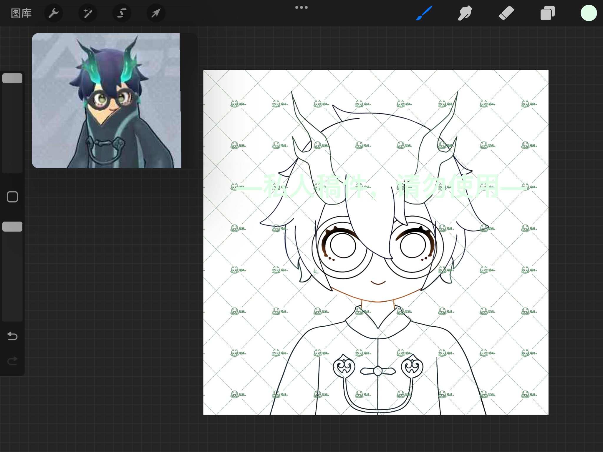Screen dimensions: 603x452
Task: Open the active color picker circle
Action: [589, 13]
